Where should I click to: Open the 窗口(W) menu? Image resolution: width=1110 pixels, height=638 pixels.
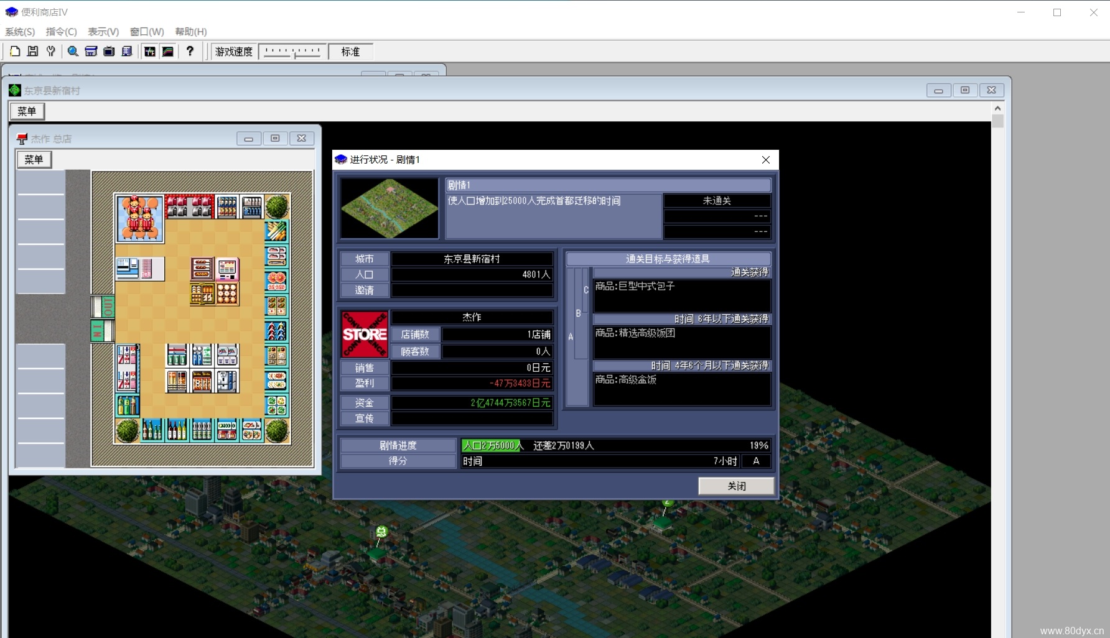pos(147,32)
